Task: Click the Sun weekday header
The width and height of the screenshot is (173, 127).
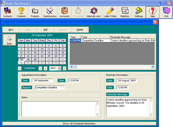Action: [x=21, y=41]
